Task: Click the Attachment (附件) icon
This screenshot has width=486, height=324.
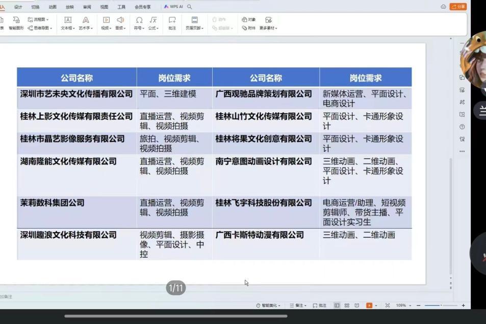Action: pyautogui.click(x=249, y=28)
